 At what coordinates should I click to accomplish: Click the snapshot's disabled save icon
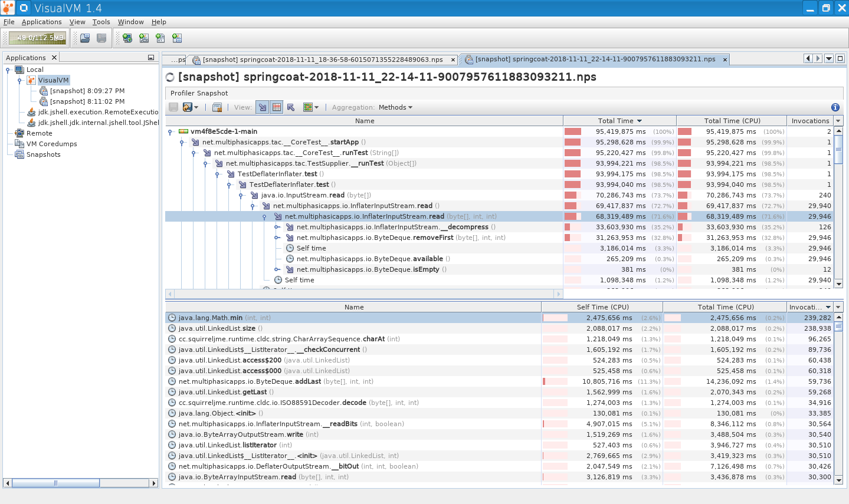pyautogui.click(x=173, y=107)
